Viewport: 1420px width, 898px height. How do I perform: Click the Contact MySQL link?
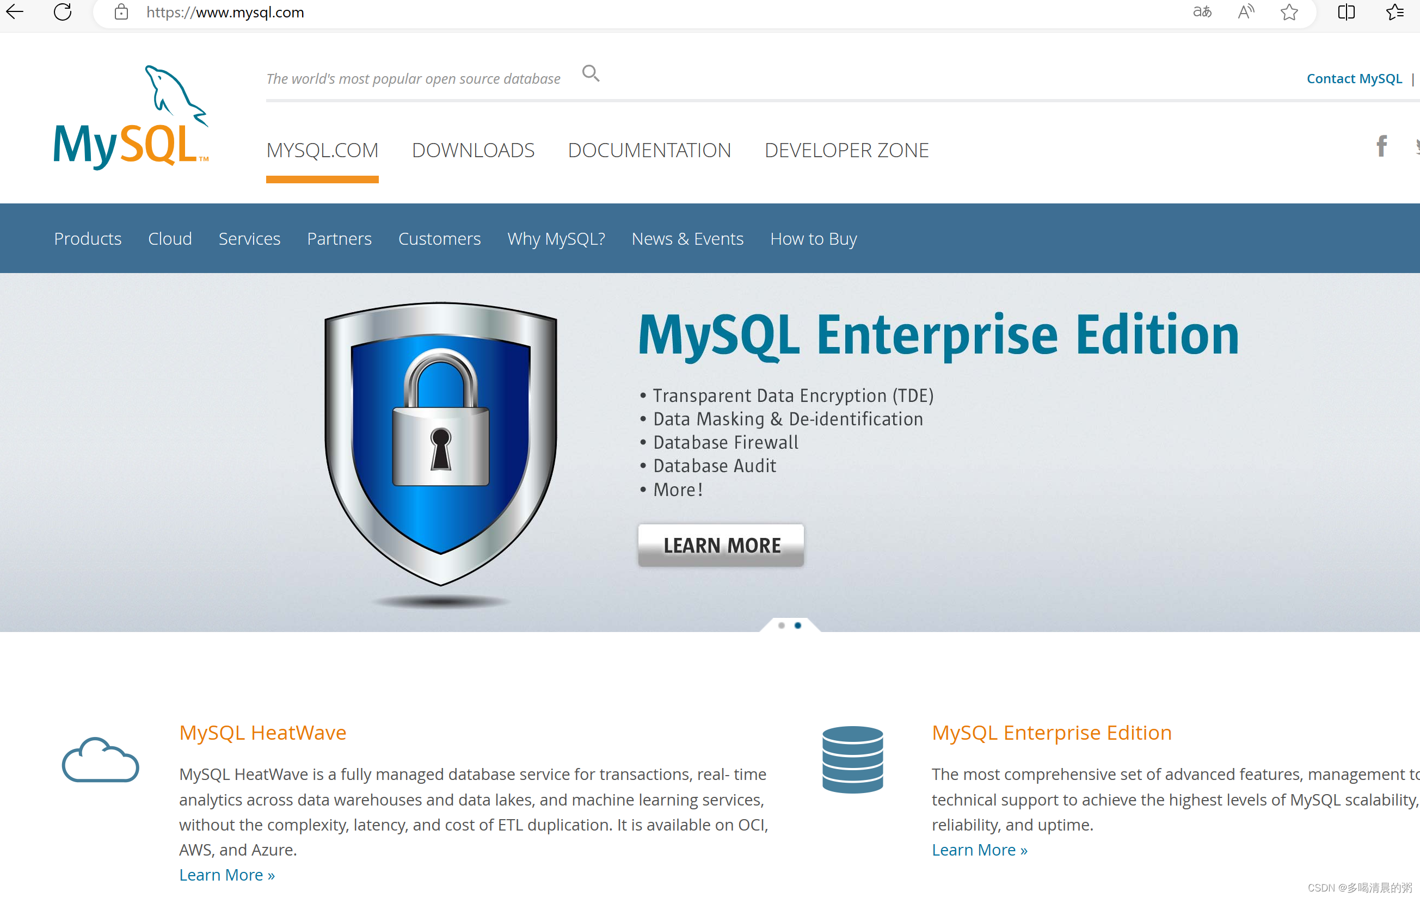tap(1354, 78)
